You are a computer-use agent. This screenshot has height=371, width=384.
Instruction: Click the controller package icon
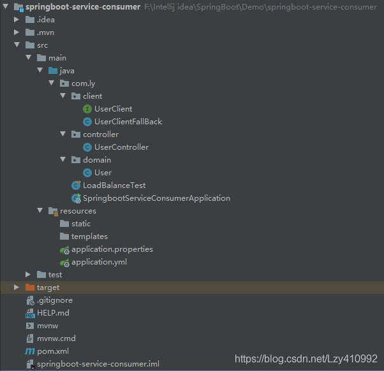click(x=76, y=135)
